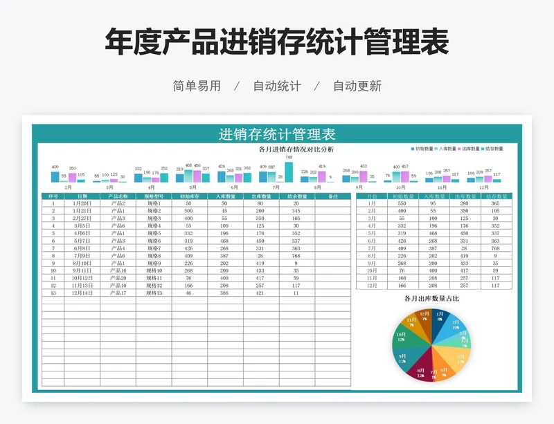Screen dimensions: 554x424
Task: Select the 结存数量 header in summary table
Action: click(x=497, y=196)
